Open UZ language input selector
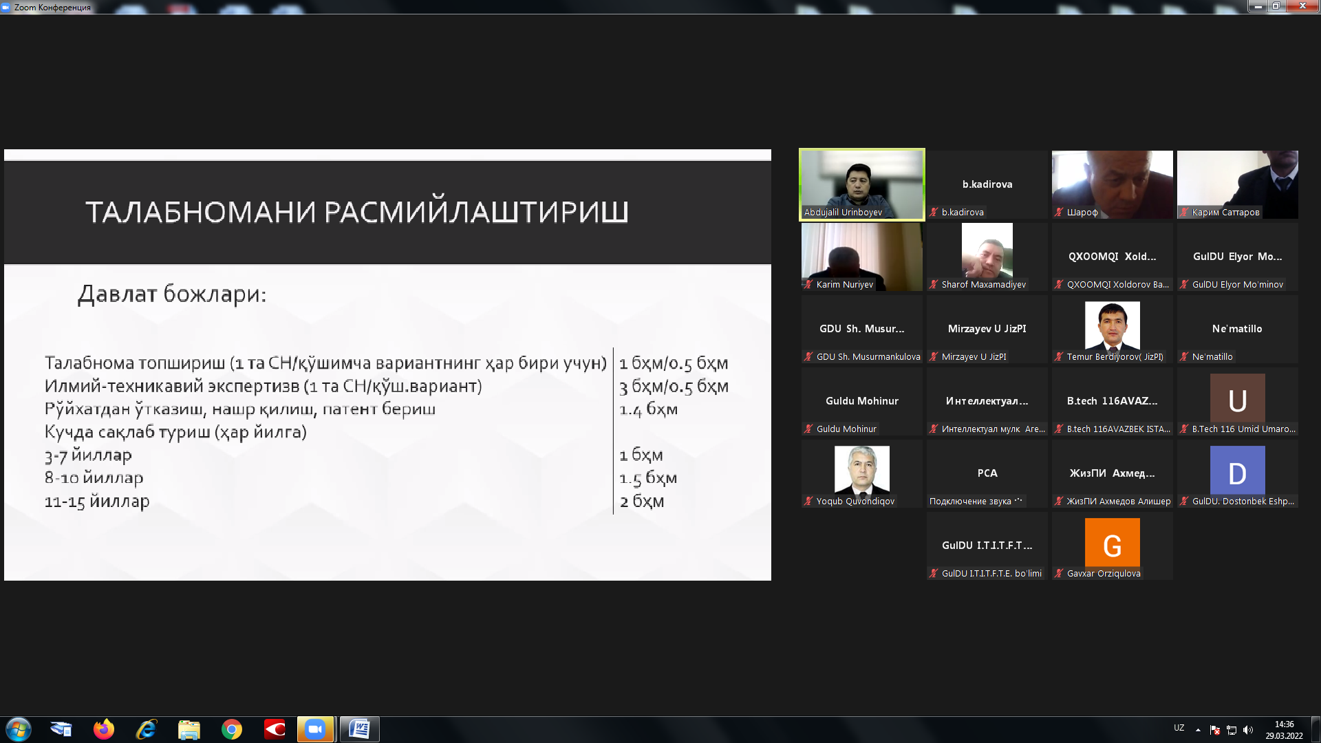The width and height of the screenshot is (1321, 743). pos(1179,728)
